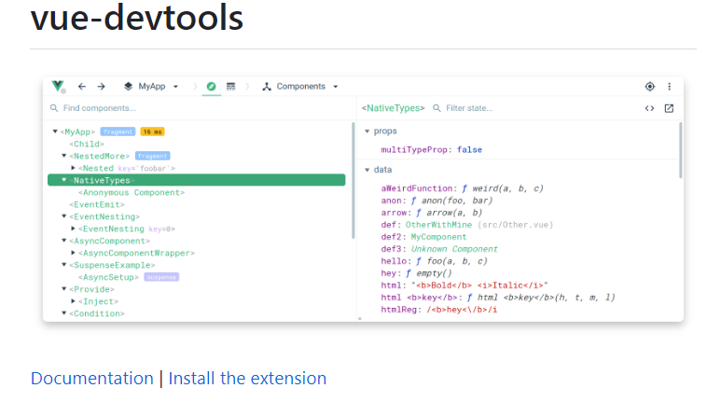
Task: Open the Documentation link
Action: click(92, 378)
